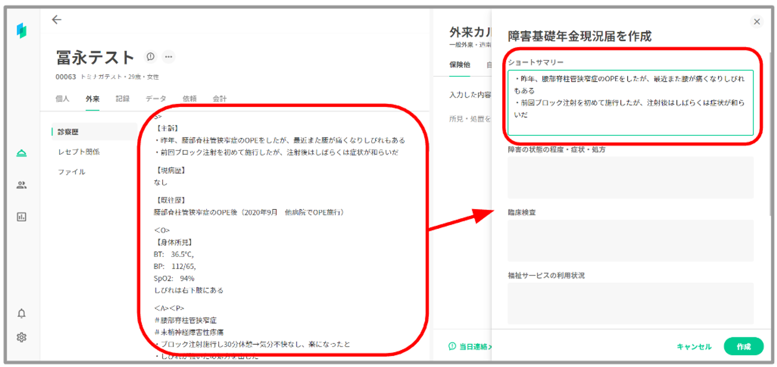Click the #腰部脊柱管狭窄症 diagnosis line
The height and width of the screenshot is (367, 777).
[x=186, y=320]
